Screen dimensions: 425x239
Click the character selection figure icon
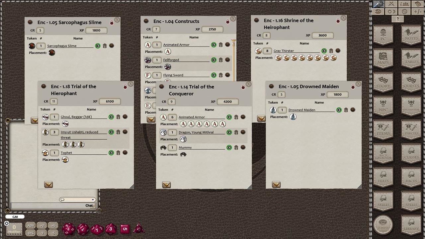click(x=397, y=19)
